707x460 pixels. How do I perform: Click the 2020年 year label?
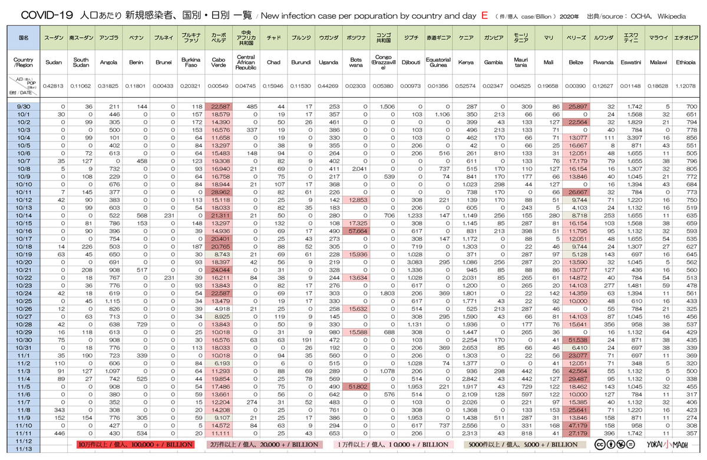point(569,16)
